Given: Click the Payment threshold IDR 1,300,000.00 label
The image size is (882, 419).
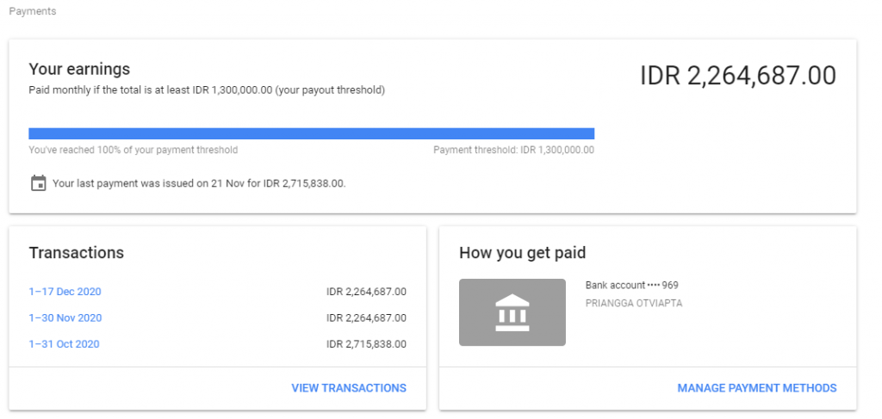Looking at the screenshot, I should pyautogui.click(x=513, y=150).
